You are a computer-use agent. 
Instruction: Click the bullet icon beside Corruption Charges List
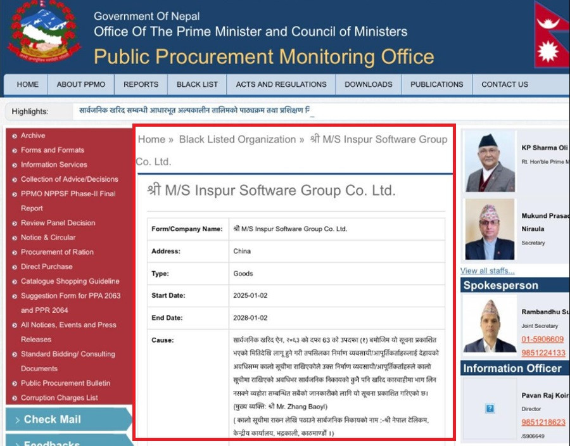(15, 398)
